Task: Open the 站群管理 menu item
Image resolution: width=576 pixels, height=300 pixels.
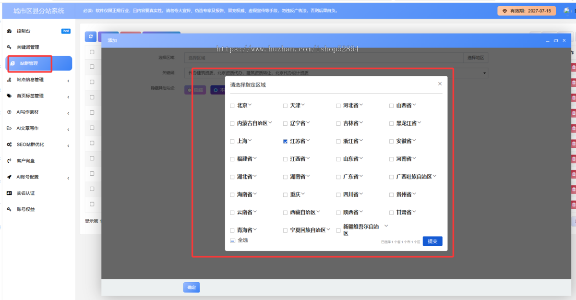Action: coord(39,63)
